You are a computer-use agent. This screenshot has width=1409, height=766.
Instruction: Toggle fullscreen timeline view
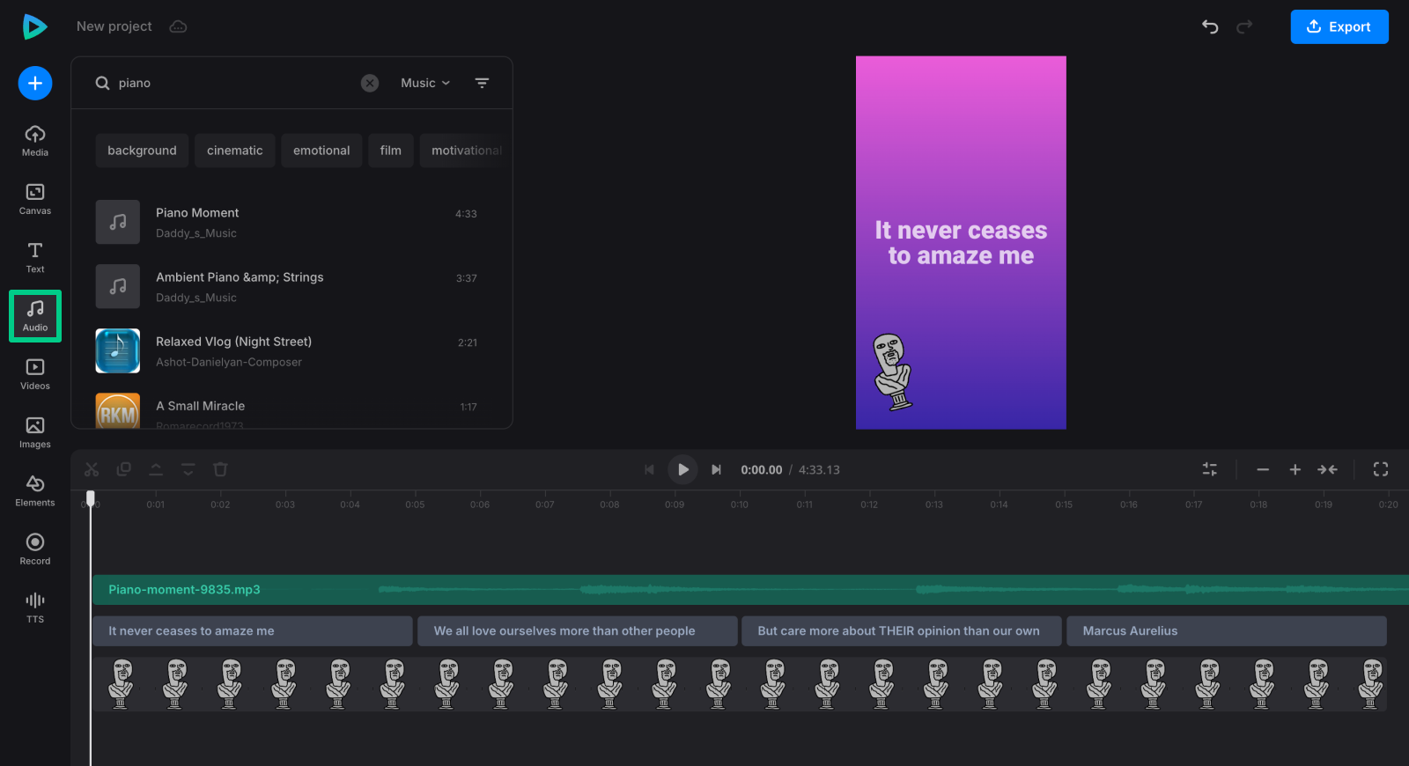(1380, 469)
